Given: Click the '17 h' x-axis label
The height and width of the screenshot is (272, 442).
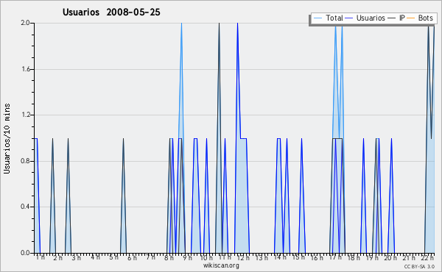Looking at the screenshot, I should pyautogui.click(x=335, y=257).
